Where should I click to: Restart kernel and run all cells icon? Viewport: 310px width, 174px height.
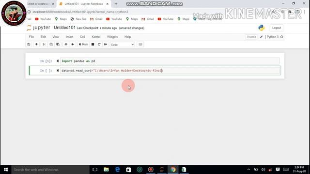coord(106,44)
